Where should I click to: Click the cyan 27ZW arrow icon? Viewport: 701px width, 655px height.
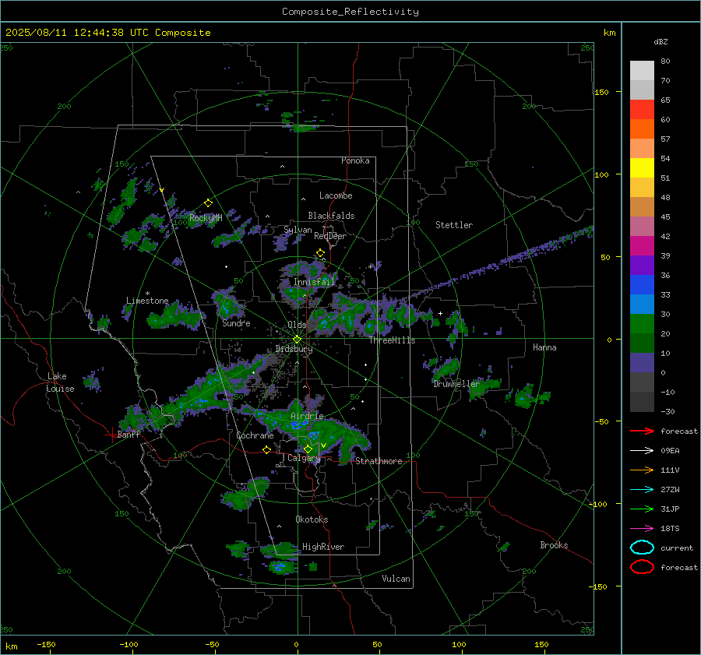pyautogui.click(x=642, y=490)
